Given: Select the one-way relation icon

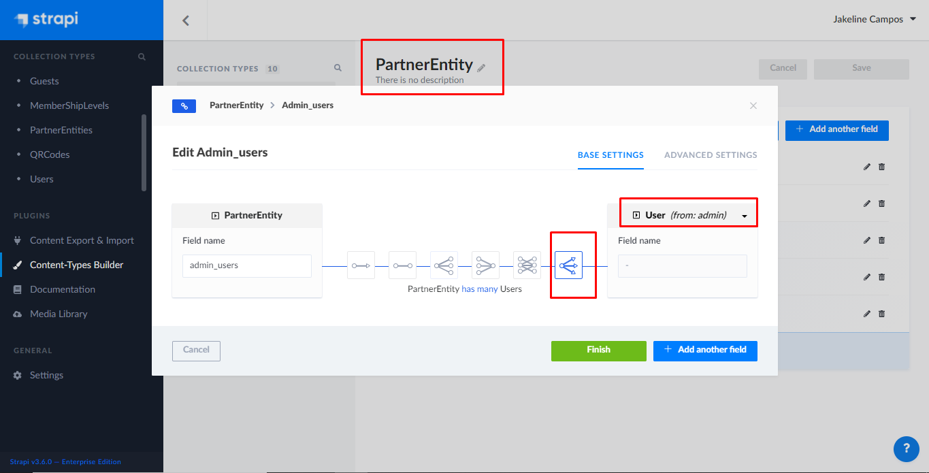Looking at the screenshot, I should (361, 265).
